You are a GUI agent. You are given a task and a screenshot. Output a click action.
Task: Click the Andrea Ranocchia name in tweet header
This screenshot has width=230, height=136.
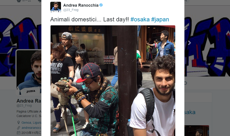coord(81,5)
